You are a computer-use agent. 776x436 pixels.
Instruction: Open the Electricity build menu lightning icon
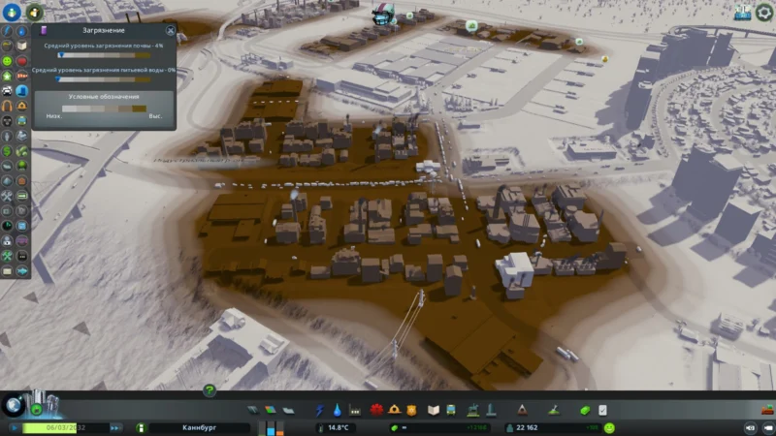click(320, 410)
